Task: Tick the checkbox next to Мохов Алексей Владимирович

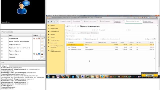Action: coord(2,41)
